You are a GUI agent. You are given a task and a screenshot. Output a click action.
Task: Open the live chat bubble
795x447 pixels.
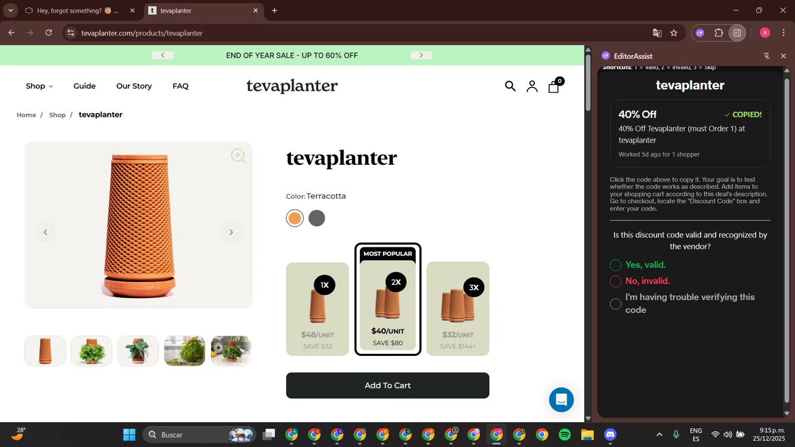coord(561,400)
